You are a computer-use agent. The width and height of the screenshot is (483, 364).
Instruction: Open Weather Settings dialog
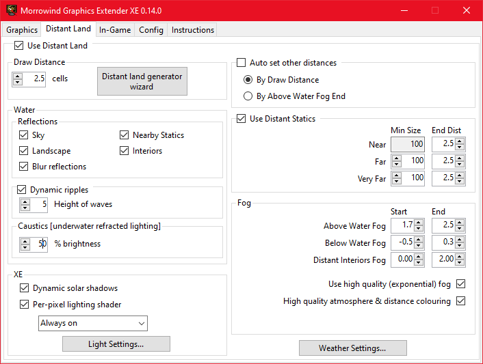click(353, 348)
